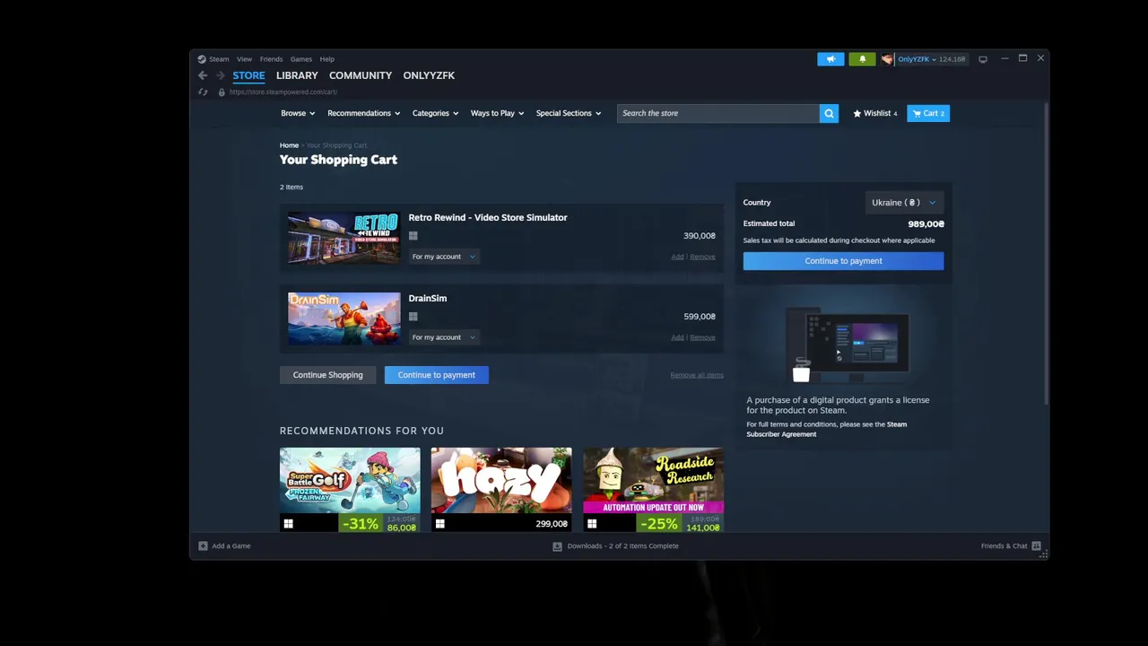Switch to the LIBRARY tab
1148x646 pixels.
point(297,75)
